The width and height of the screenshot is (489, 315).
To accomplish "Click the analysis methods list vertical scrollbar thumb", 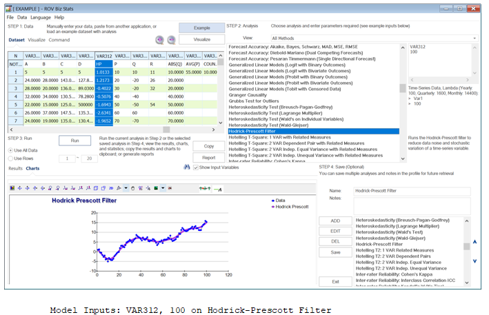I will tap(403, 88).
